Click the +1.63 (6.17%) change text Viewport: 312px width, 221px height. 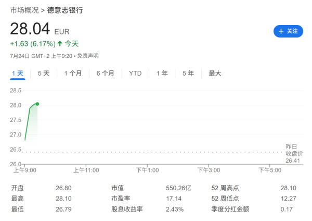33,44
